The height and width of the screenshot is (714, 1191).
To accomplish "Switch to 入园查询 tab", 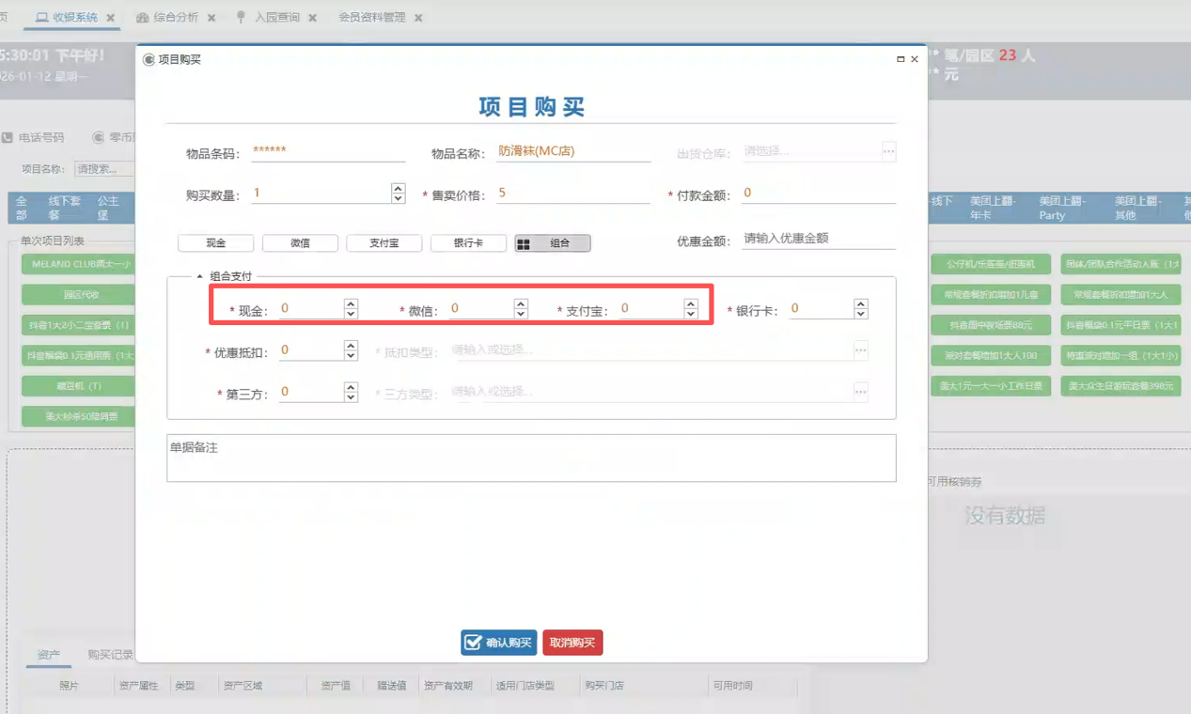I will point(276,18).
